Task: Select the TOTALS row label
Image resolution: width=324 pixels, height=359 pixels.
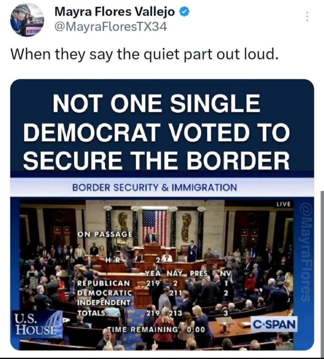Action: tap(92, 313)
